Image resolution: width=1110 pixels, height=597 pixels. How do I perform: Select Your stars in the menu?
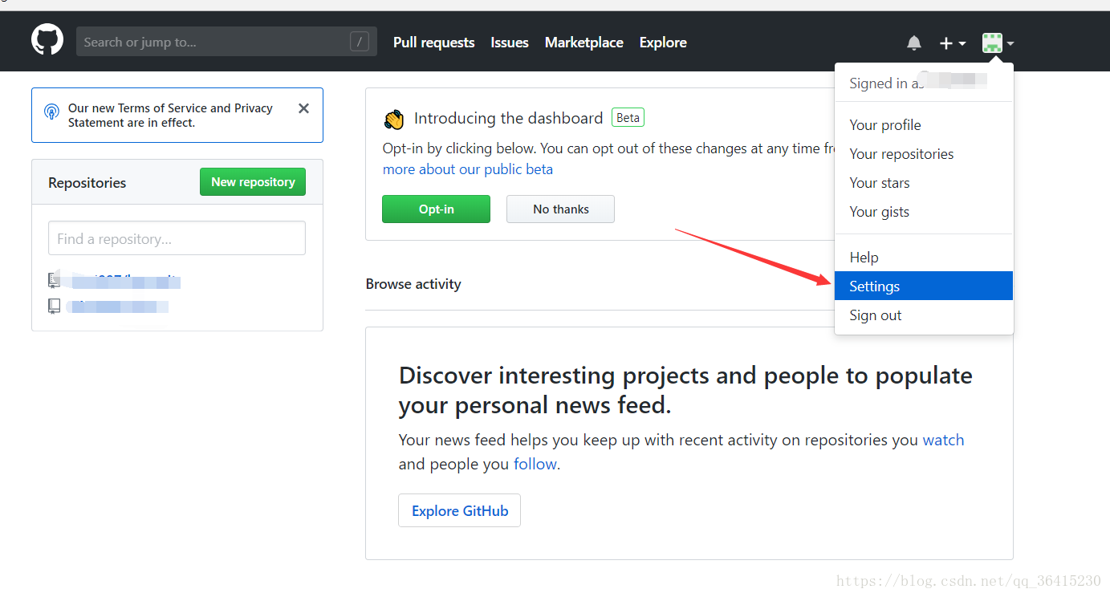[x=924, y=183]
